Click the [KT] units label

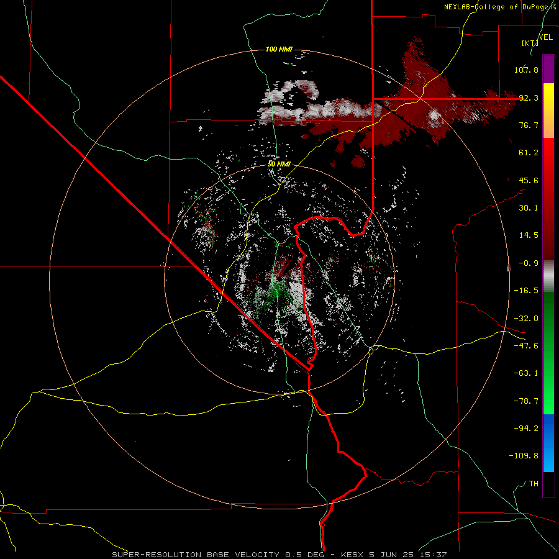(x=530, y=43)
